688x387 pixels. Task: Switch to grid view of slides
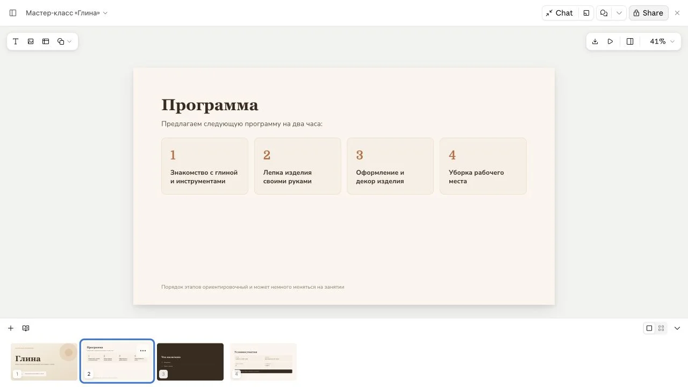(x=661, y=328)
